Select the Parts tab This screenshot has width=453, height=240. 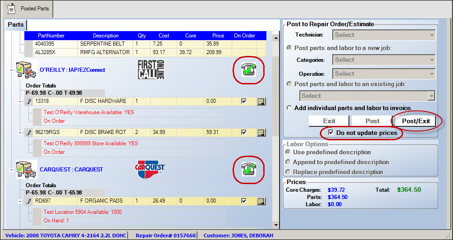pyautogui.click(x=16, y=25)
